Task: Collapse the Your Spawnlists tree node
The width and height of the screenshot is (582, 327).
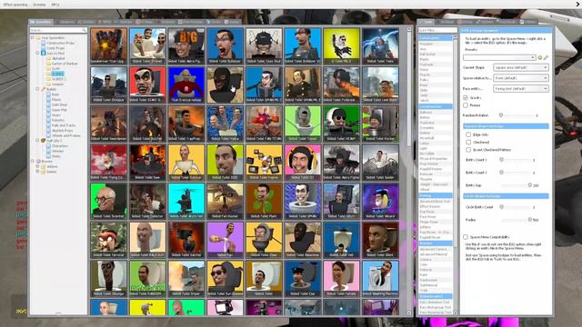Action: (x=33, y=38)
